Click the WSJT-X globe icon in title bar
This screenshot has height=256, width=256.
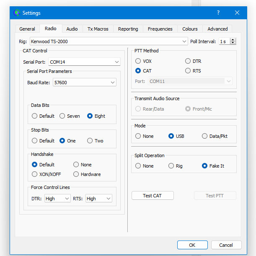(17, 13)
